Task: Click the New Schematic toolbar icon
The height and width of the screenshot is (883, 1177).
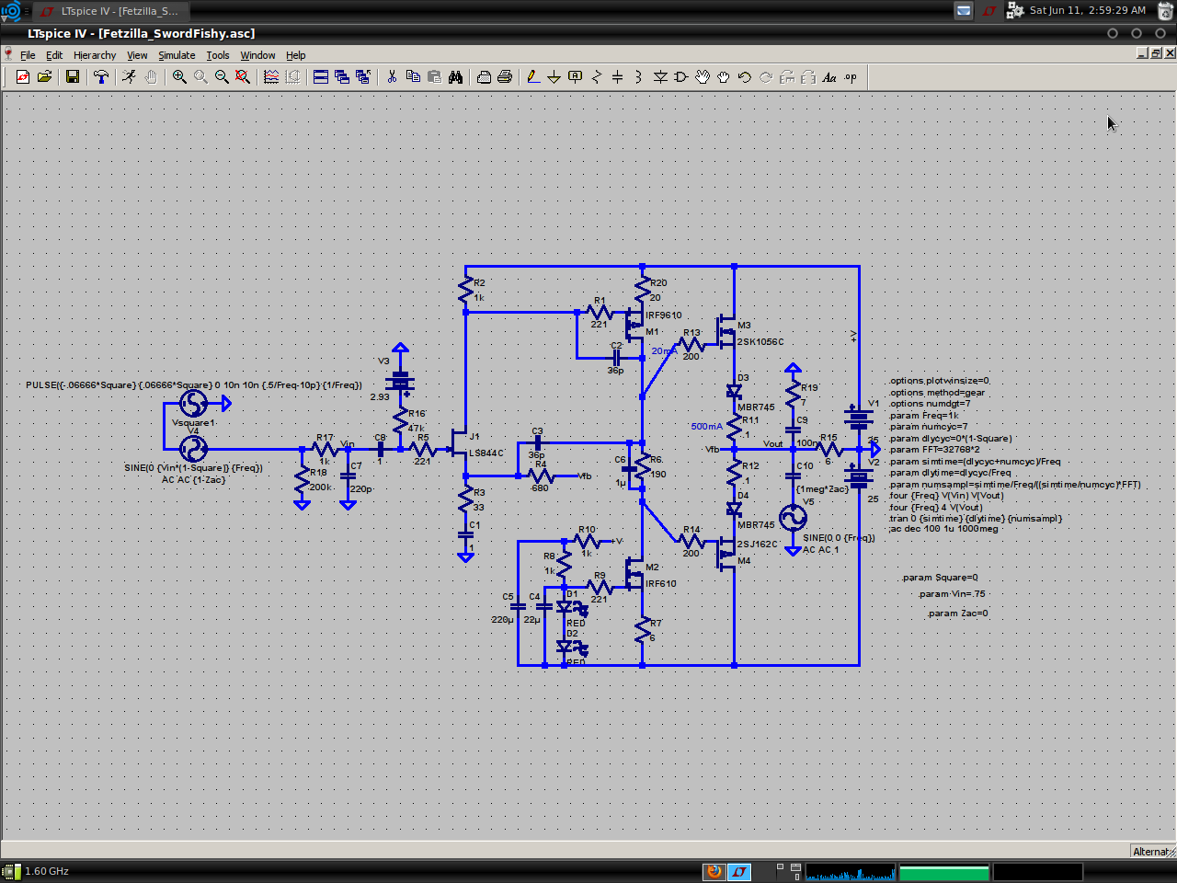Action: [x=23, y=77]
